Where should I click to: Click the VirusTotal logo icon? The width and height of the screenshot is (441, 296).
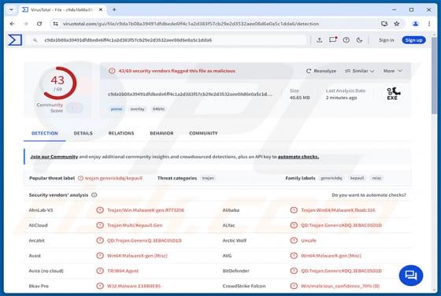[x=15, y=40]
